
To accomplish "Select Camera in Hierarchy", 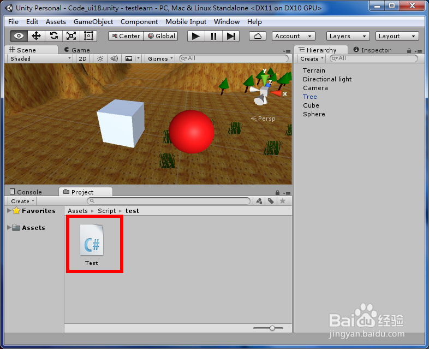I will 315,88.
